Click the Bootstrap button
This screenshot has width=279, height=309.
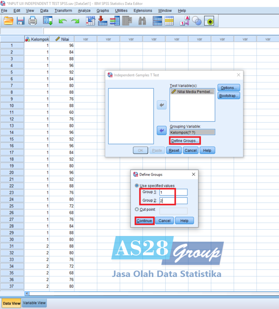coord(229,96)
